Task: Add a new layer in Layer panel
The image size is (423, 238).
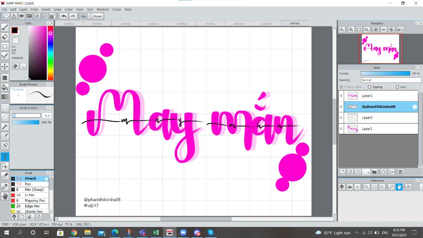Action: (342, 172)
